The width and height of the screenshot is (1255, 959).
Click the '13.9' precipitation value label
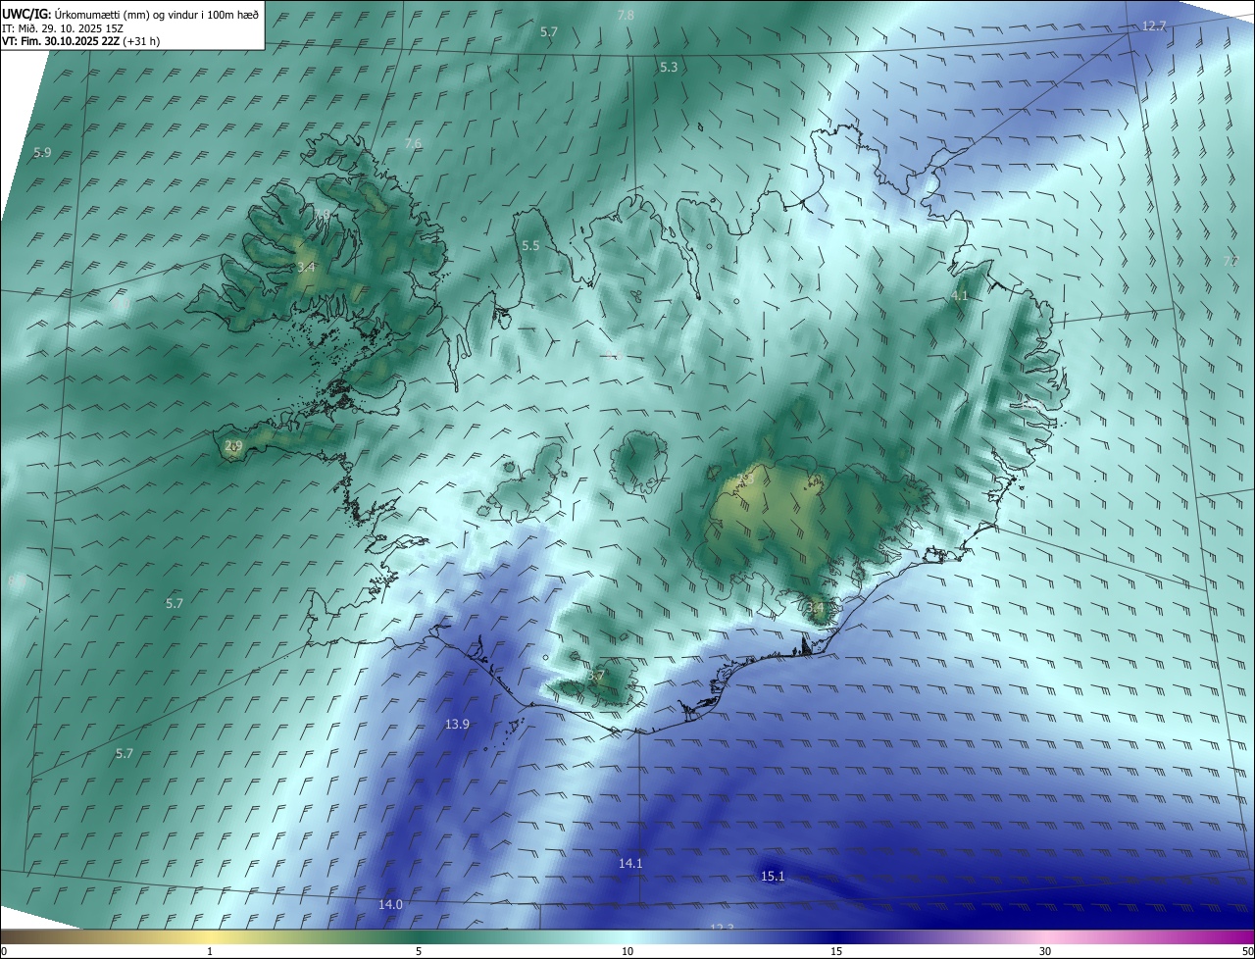click(457, 724)
